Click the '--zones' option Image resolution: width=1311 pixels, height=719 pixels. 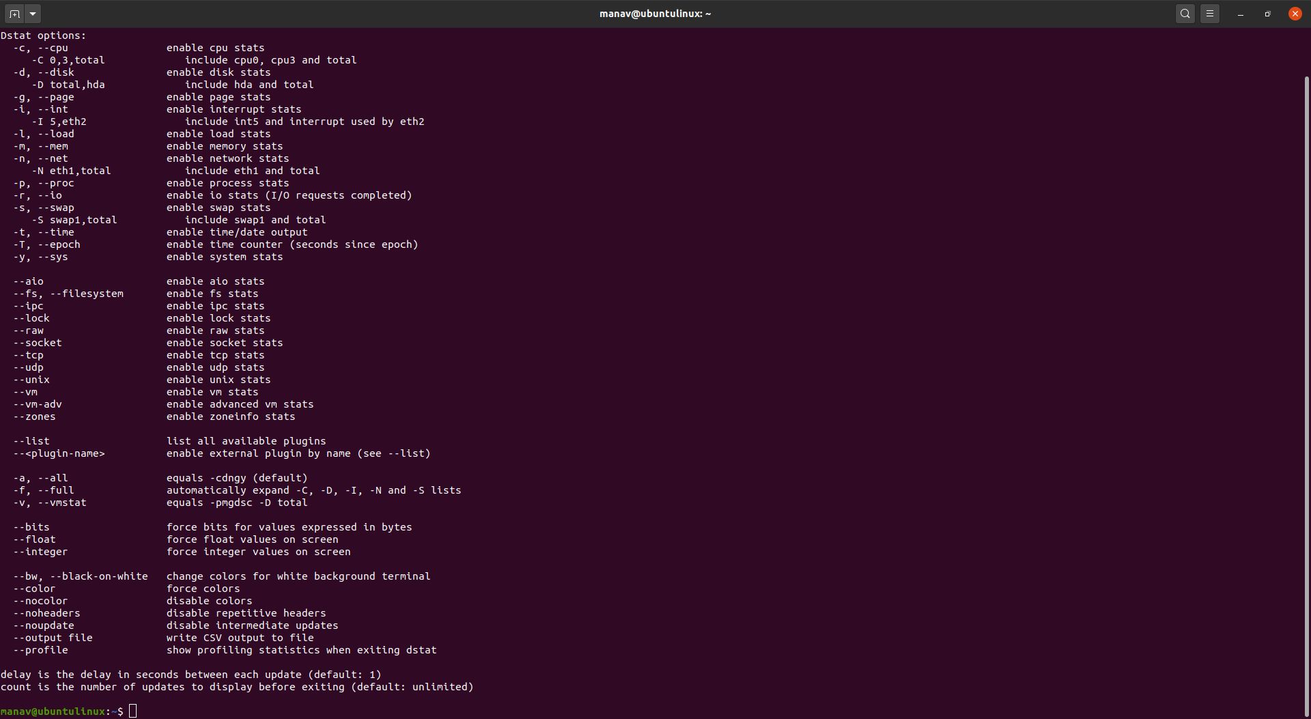point(35,417)
